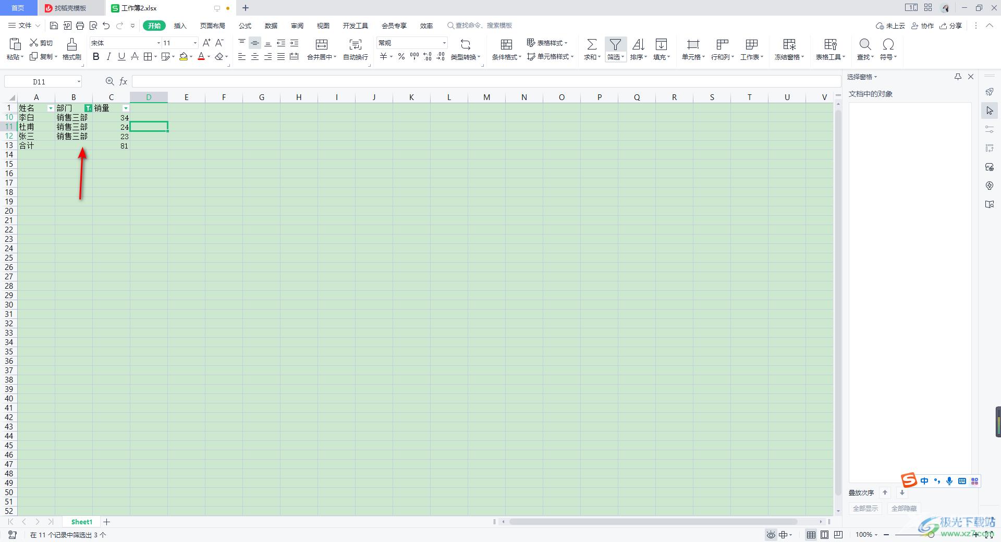Click the zoom slider in status bar
This screenshot has height=542, width=1001.
click(931, 535)
